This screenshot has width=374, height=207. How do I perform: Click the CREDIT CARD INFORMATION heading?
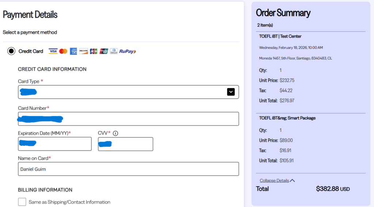pyautogui.click(x=52, y=69)
